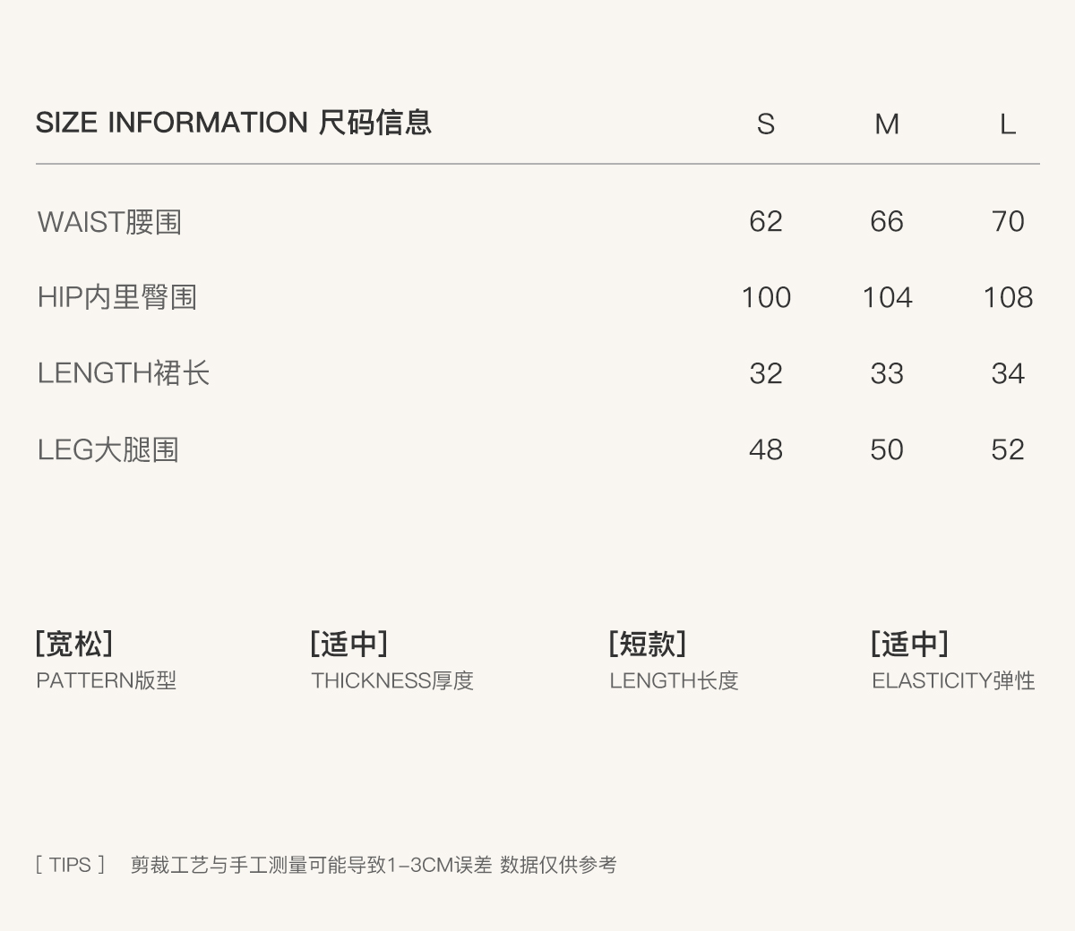Click hip value 108 for size L
Viewport: 1075px width, 931px height.
(1008, 297)
